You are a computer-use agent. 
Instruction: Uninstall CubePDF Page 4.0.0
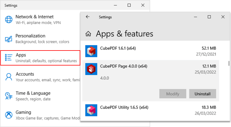[x=203, y=94]
